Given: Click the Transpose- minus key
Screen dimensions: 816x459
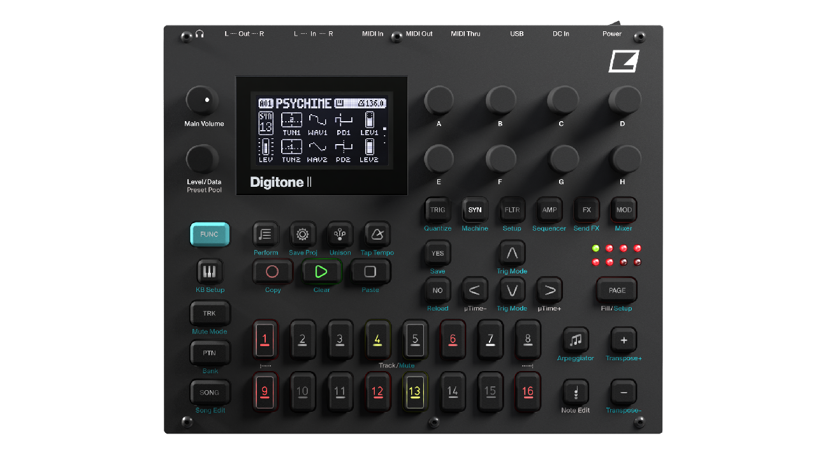Looking at the screenshot, I should (x=623, y=392).
